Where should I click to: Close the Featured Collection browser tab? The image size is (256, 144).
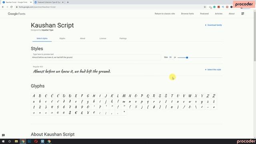[63, 2]
